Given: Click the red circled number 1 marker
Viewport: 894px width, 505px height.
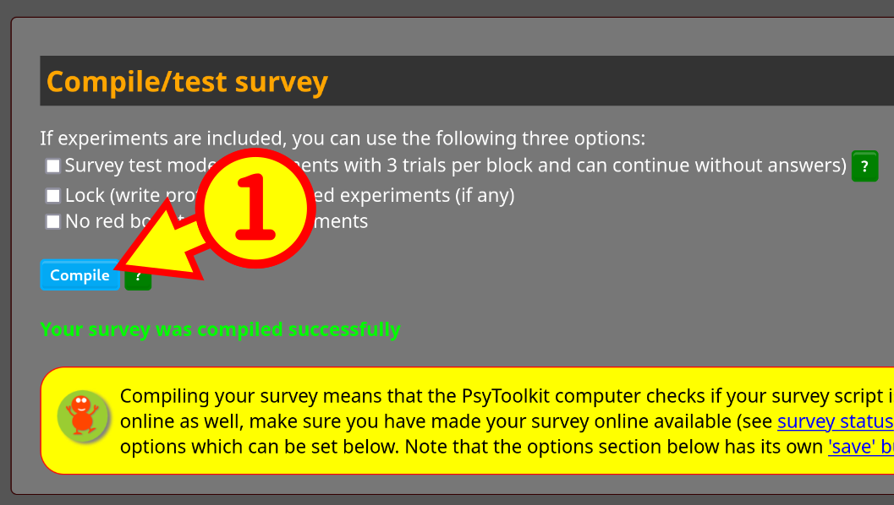Looking at the screenshot, I should [255, 209].
